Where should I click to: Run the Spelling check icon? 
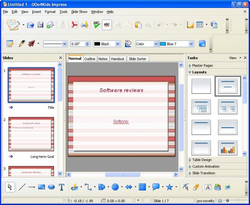click(97, 25)
